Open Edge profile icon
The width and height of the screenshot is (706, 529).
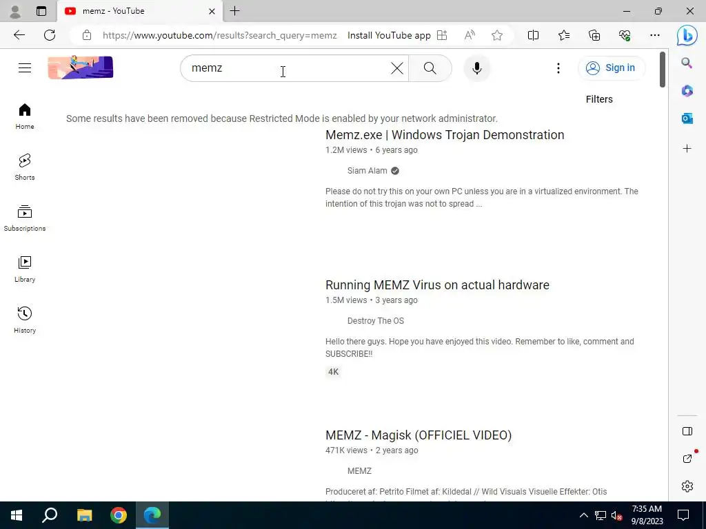coord(15,11)
